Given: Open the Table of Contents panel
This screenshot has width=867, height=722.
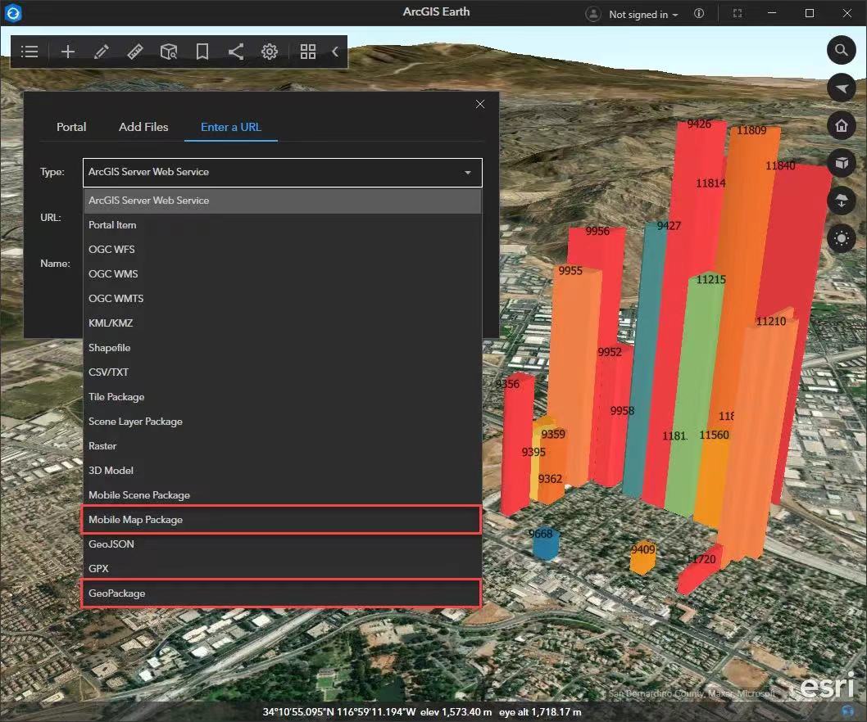Looking at the screenshot, I should (30, 52).
